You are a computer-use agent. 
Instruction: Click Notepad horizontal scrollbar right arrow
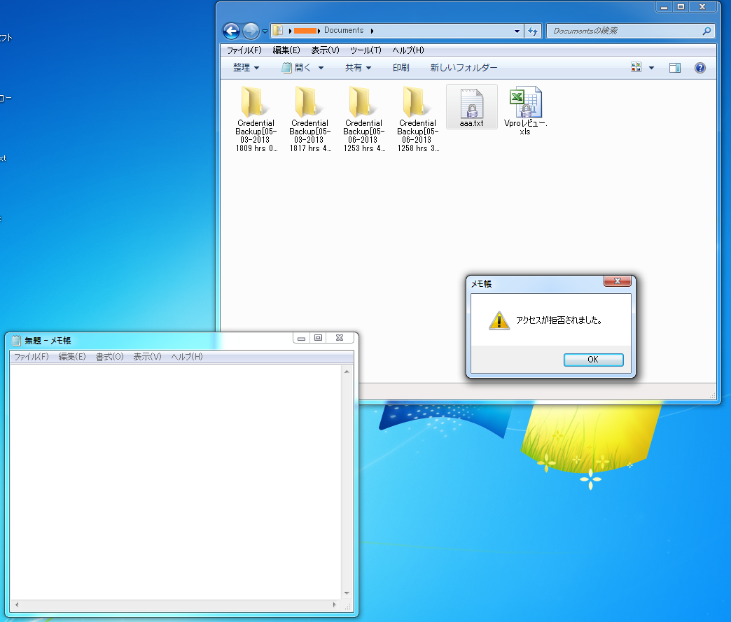click(x=334, y=605)
